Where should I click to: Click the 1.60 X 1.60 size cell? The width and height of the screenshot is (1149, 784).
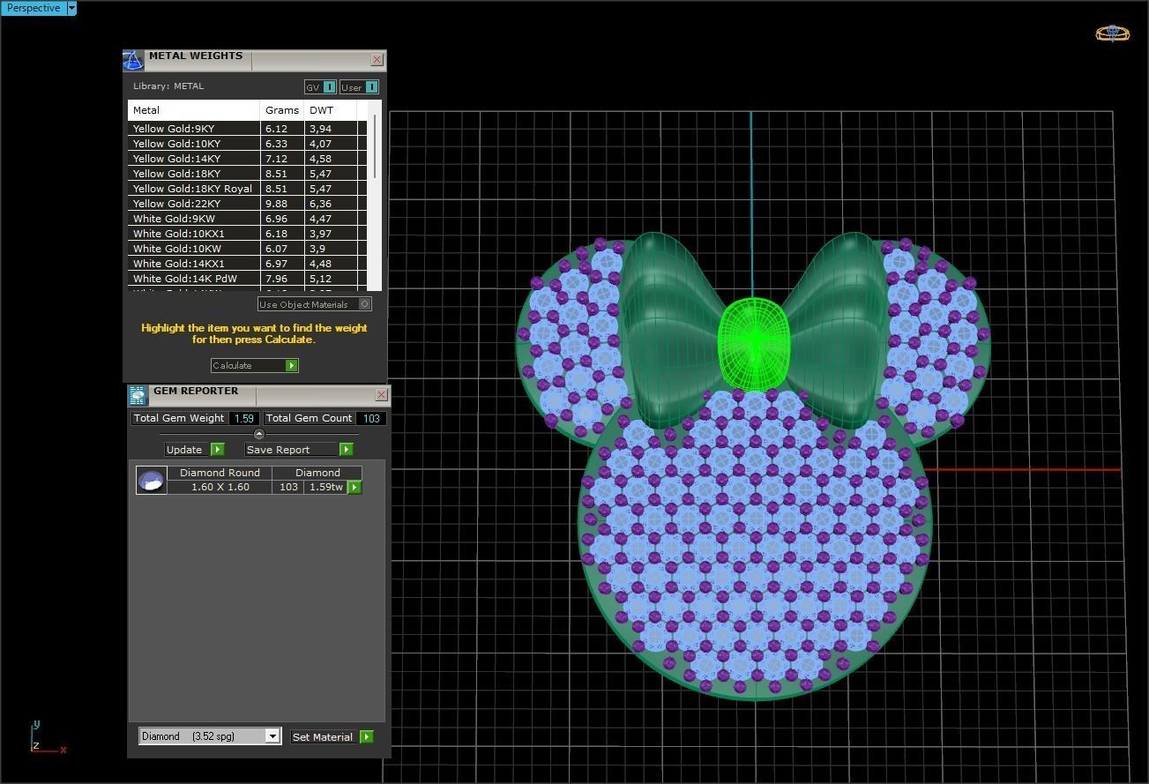tap(220, 487)
